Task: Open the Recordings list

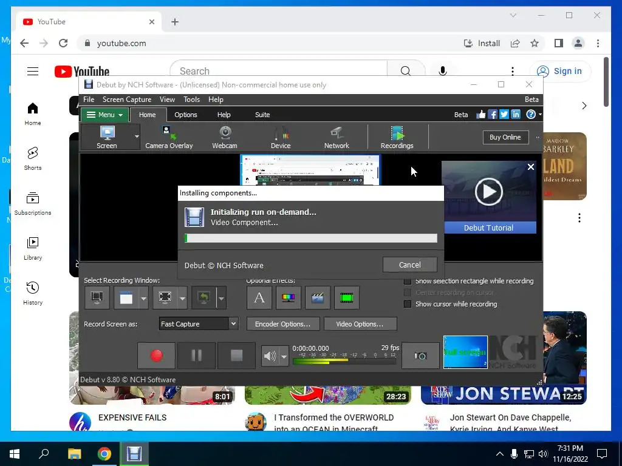Action: [397, 137]
